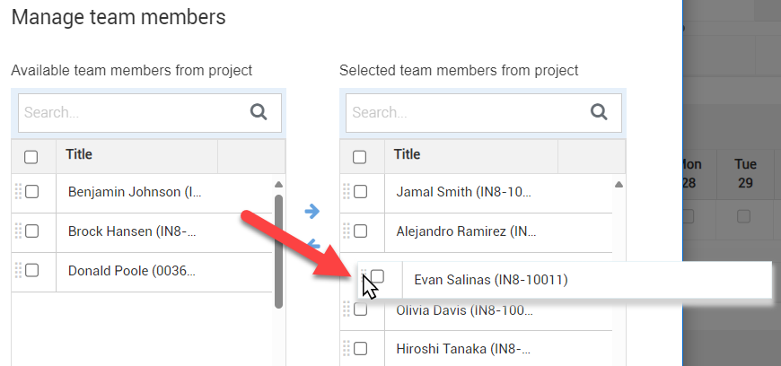The height and width of the screenshot is (366, 781).
Task: Select the Donald Poole row
Action: [x=135, y=270]
